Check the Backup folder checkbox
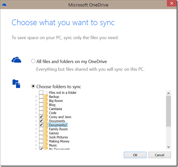Viewport: 178px width, 167px height. pos(41,96)
